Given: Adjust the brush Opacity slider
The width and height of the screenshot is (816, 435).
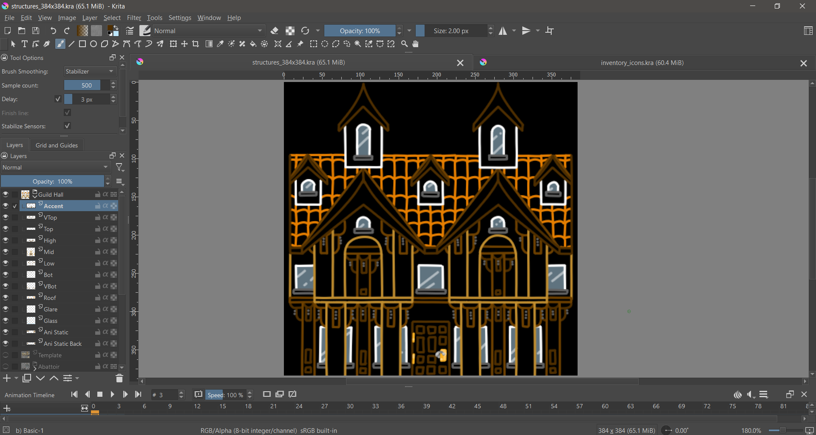Looking at the screenshot, I should click(x=360, y=31).
